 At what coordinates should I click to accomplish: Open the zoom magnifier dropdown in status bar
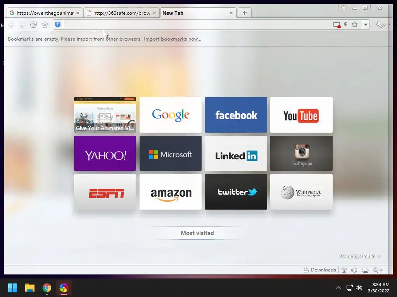point(378,270)
